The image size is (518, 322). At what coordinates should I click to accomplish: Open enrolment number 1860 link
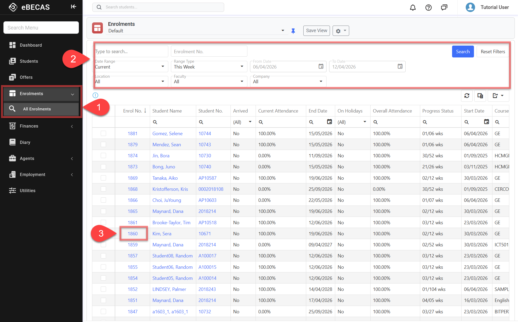(133, 234)
